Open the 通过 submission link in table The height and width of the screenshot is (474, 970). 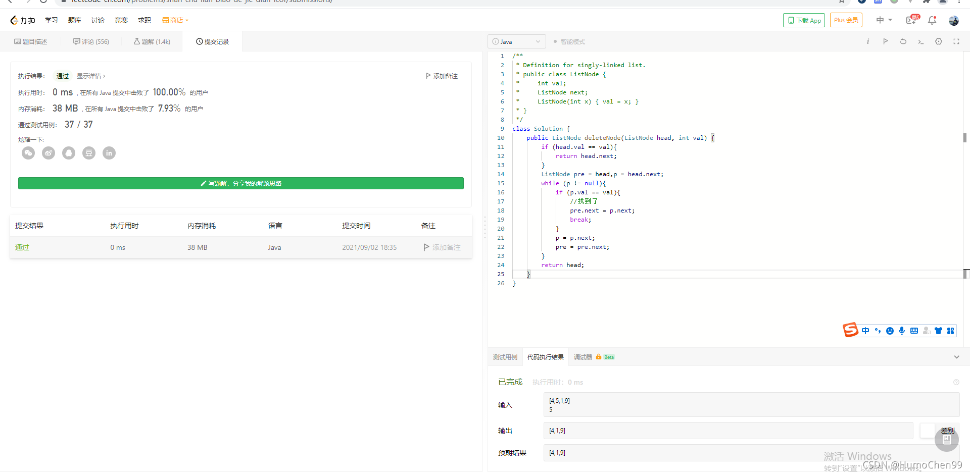[x=22, y=247]
